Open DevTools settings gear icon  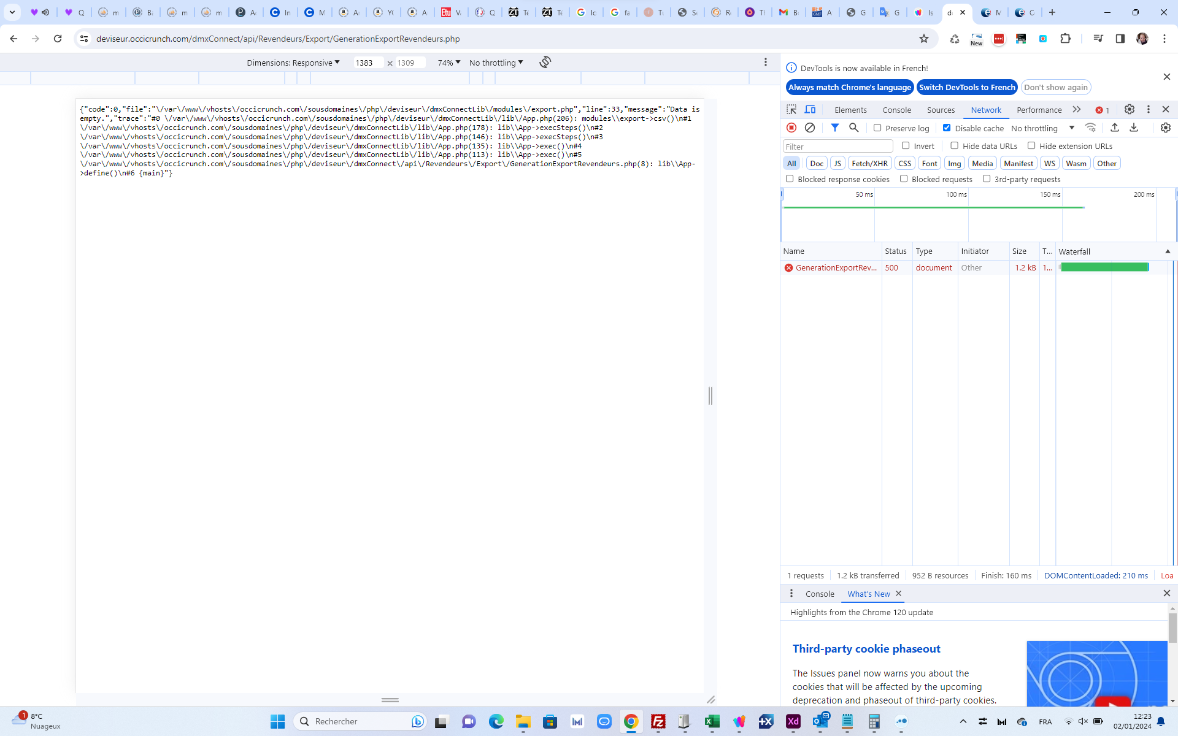coord(1130,109)
